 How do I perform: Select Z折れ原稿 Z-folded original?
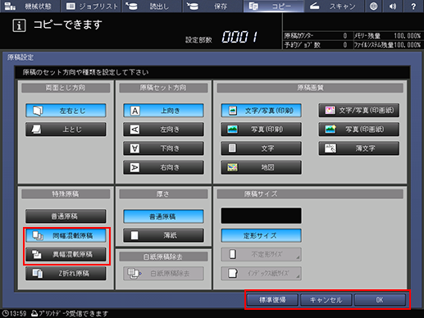coord(66,273)
